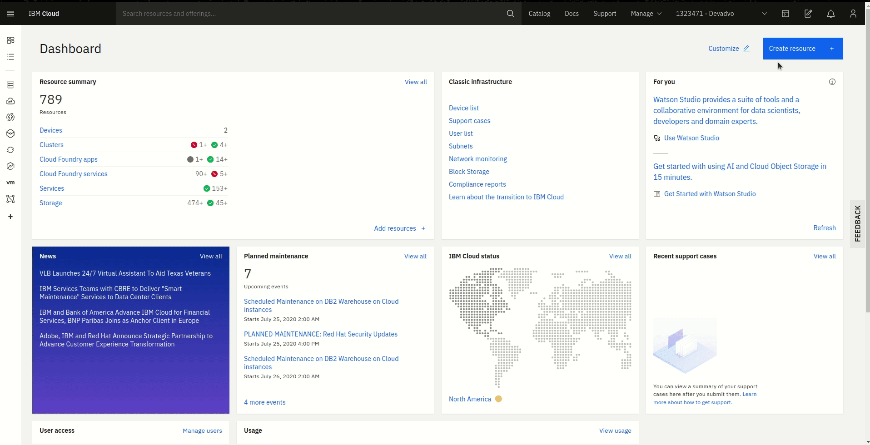
Task: Click Use Watson Studio link
Action: [691, 138]
